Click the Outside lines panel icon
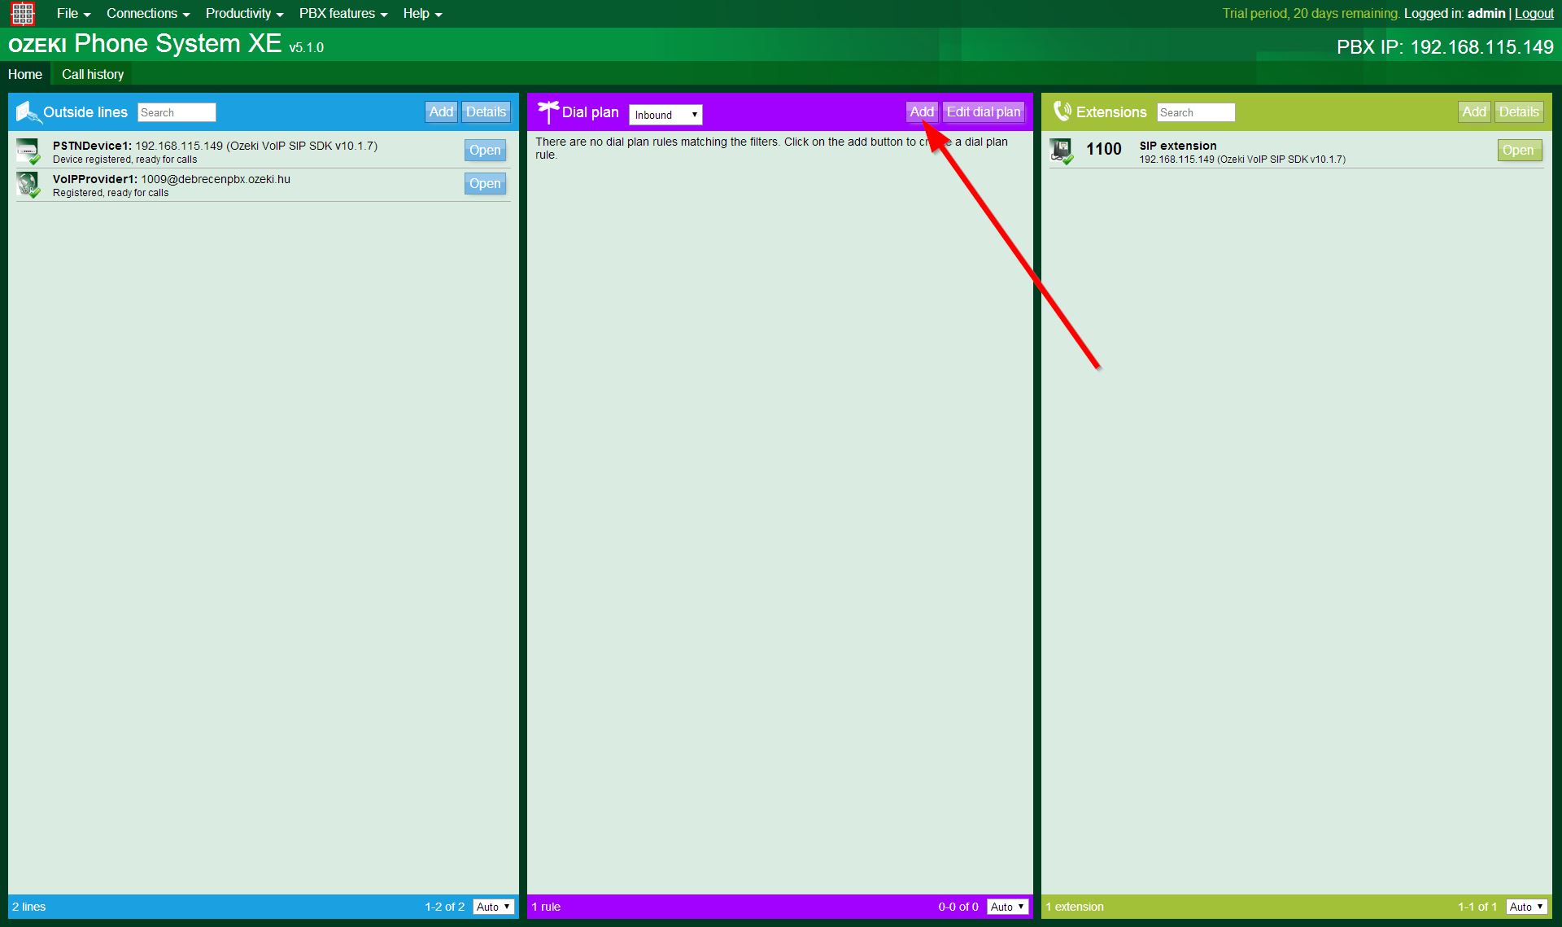 (x=27, y=112)
